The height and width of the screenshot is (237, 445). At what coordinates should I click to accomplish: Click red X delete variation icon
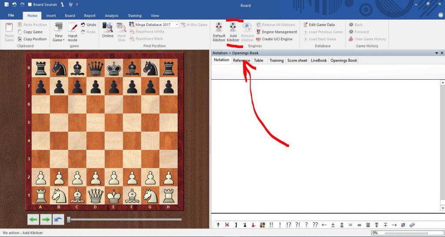pos(227,225)
